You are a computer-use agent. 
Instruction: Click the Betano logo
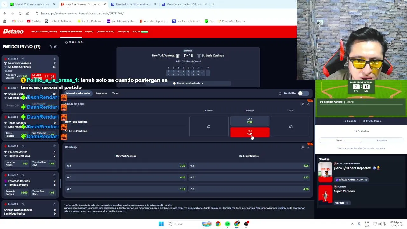(x=13, y=31)
